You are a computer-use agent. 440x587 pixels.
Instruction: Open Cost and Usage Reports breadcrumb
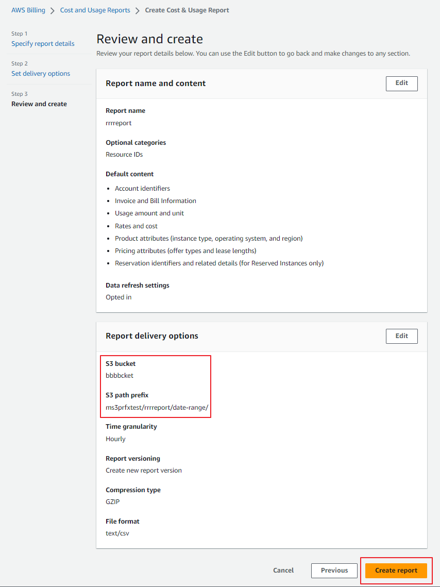[x=95, y=10]
